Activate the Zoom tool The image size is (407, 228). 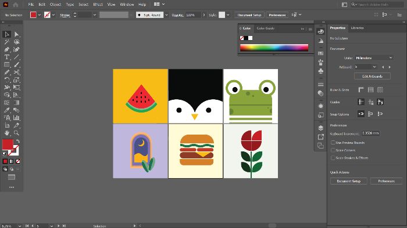17,133
